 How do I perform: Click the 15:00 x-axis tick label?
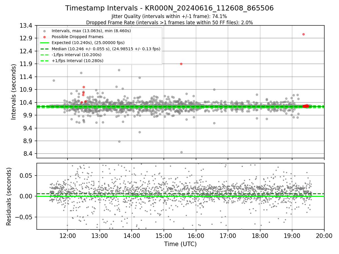tap(164, 236)
